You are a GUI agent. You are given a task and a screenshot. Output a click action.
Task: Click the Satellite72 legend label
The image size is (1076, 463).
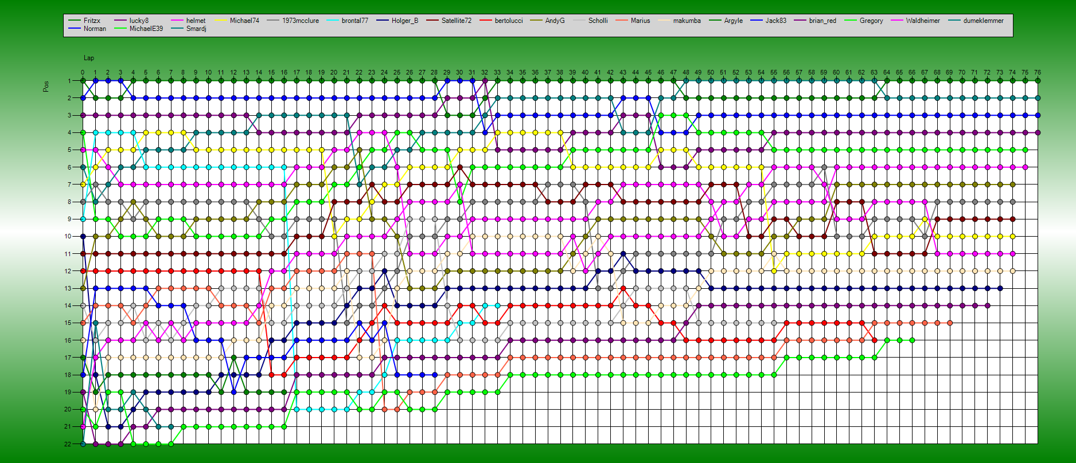pyautogui.click(x=457, y=21)
